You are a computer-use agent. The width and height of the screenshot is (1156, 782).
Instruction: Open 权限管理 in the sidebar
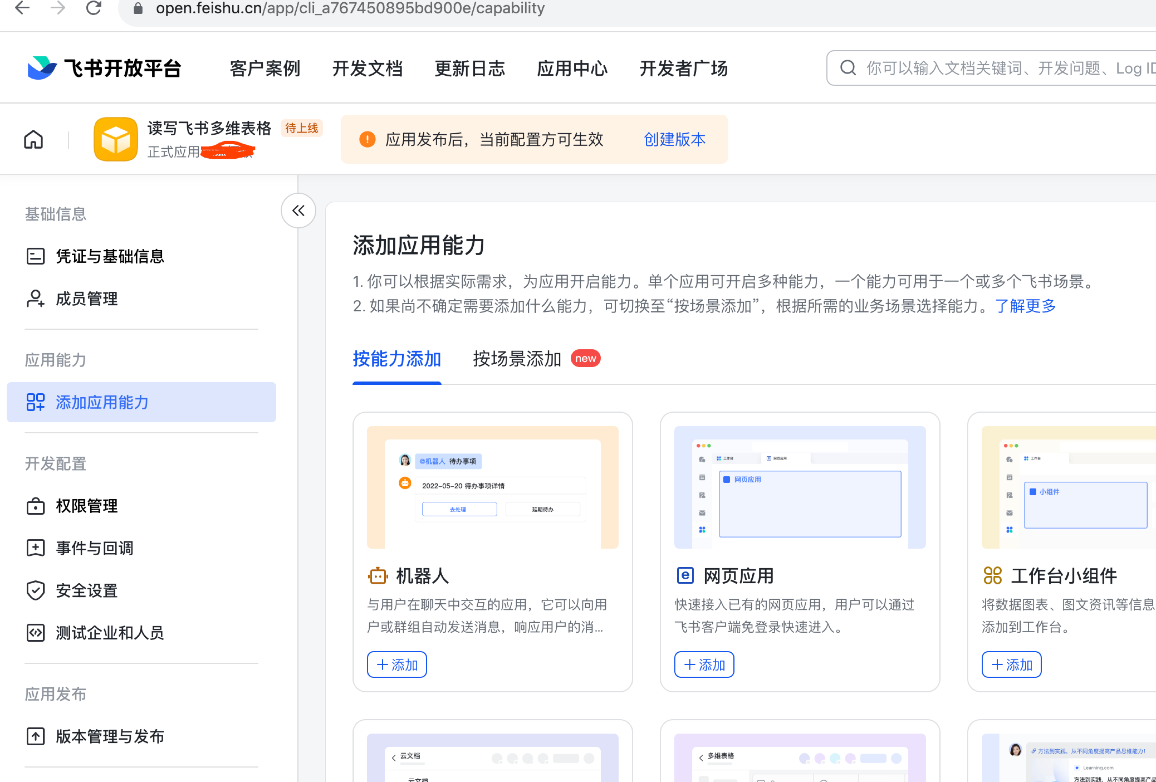pyautogui.click(x=87, y=506)
